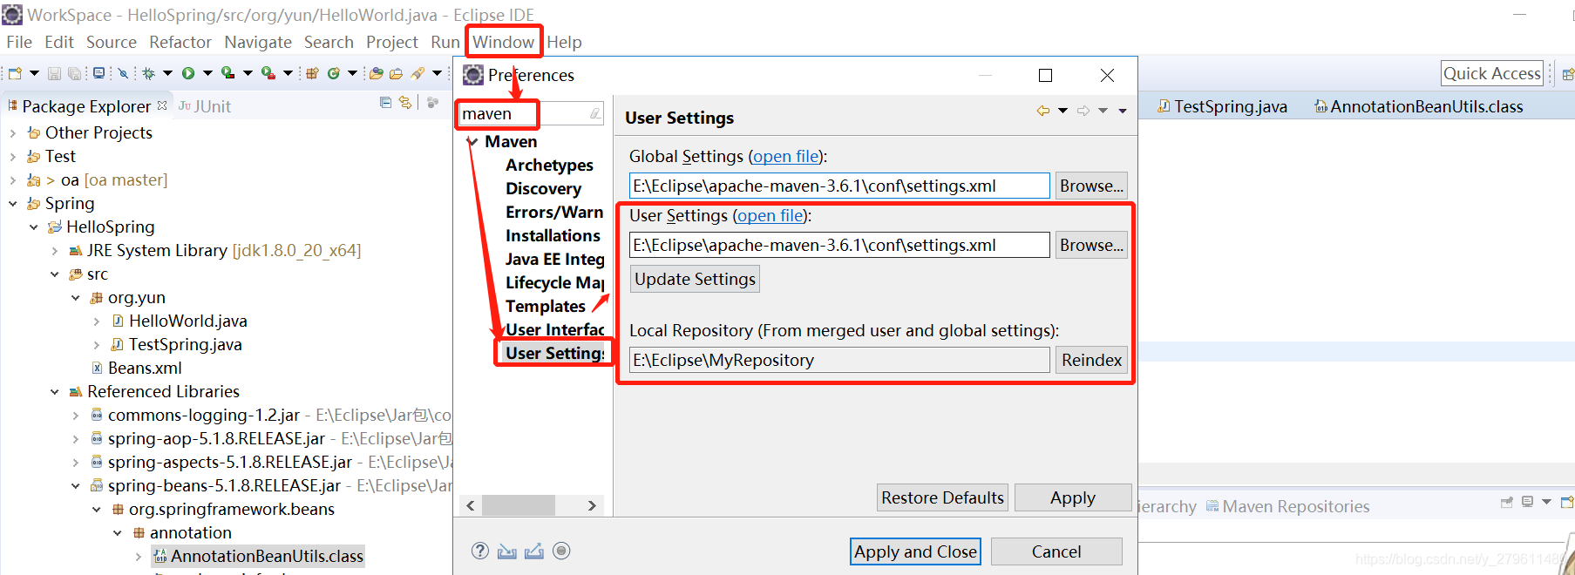This screenshot has height=575, width=1575.
Task: Open the Refactor menu
Action: point(180,42)
